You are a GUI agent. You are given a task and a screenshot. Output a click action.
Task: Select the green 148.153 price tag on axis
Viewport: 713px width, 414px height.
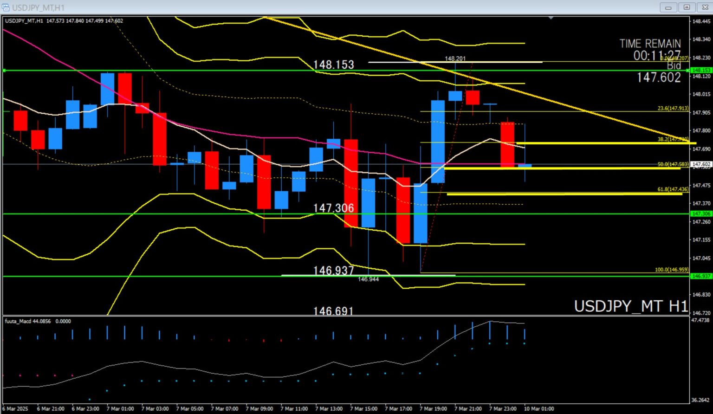[701, 70]
